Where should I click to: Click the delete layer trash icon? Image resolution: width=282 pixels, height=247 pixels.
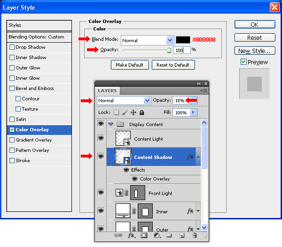[x=195, y=236]
